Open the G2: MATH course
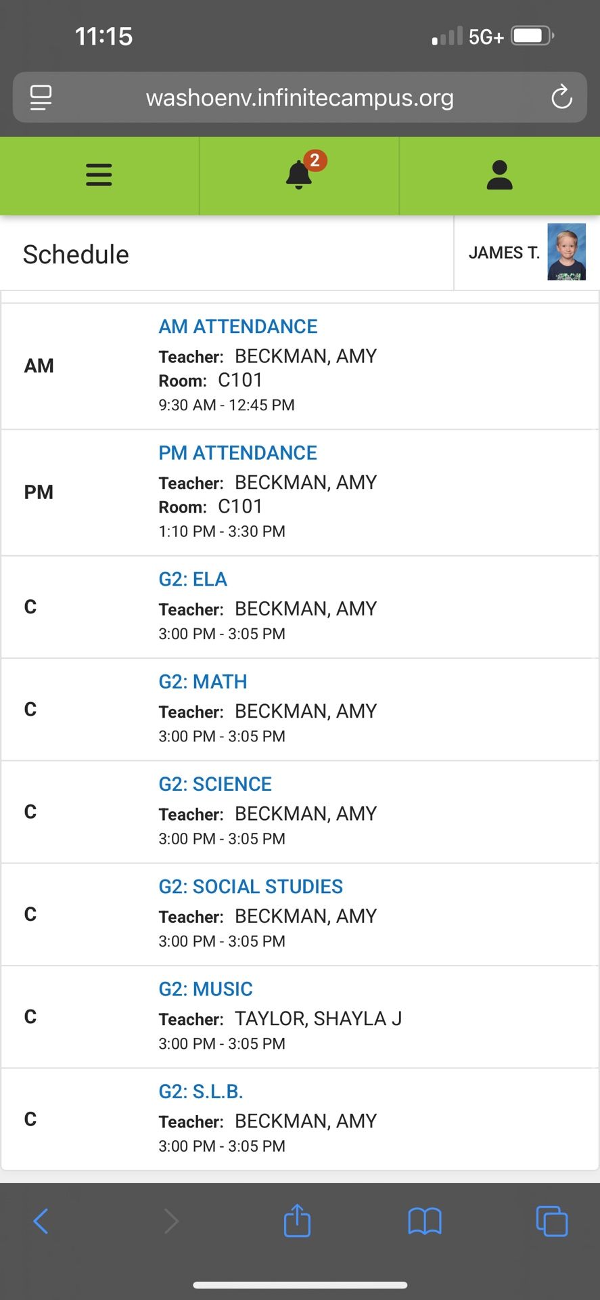Image resolution: width=600 pixels, height=1300 pixels. click(203, 682)
